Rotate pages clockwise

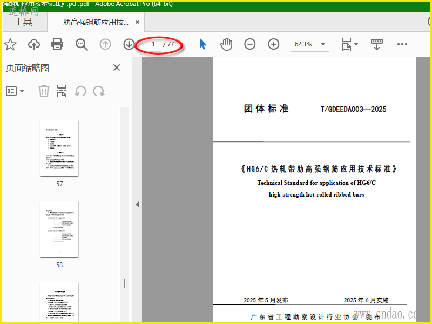click(99, 91)
